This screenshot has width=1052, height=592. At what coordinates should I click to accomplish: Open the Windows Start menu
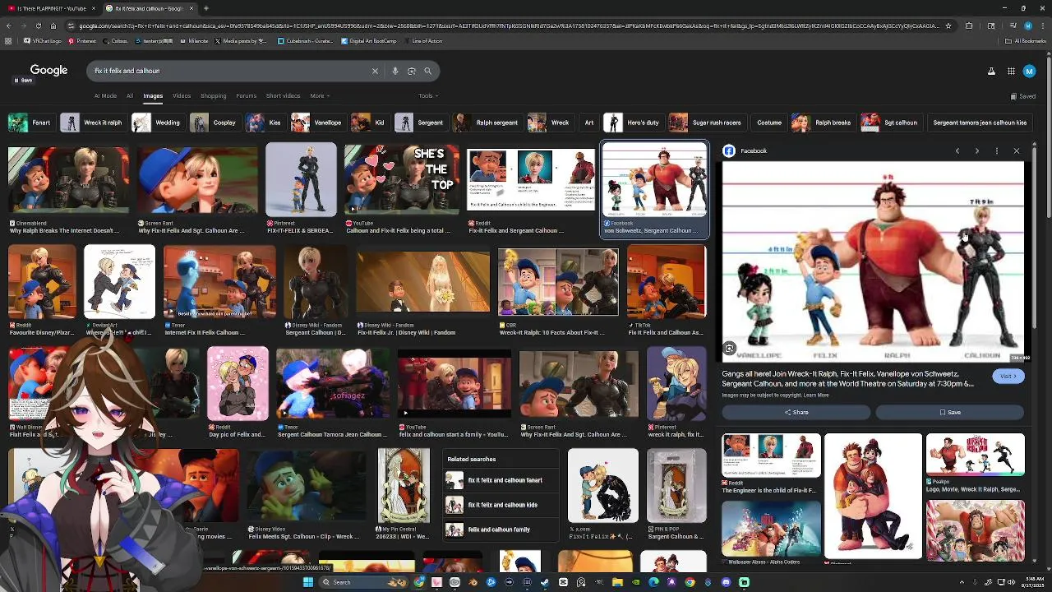pyautogui.click(x=308, y=582)
